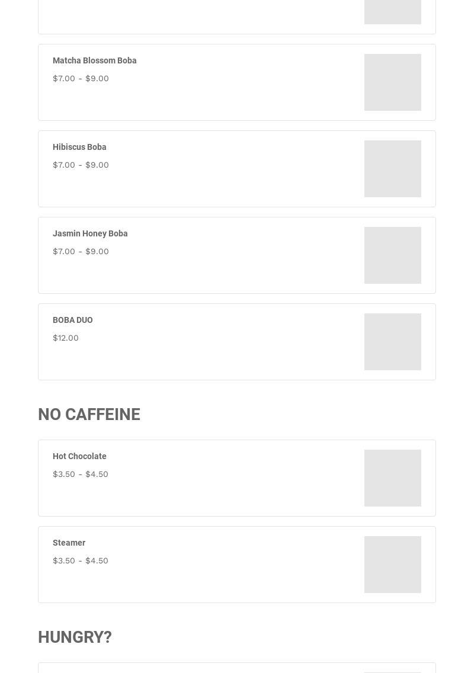Click the Hibiscus Boba thumbnail image
The height and width of the screenshot is (673, 474).
pos(392,169)
